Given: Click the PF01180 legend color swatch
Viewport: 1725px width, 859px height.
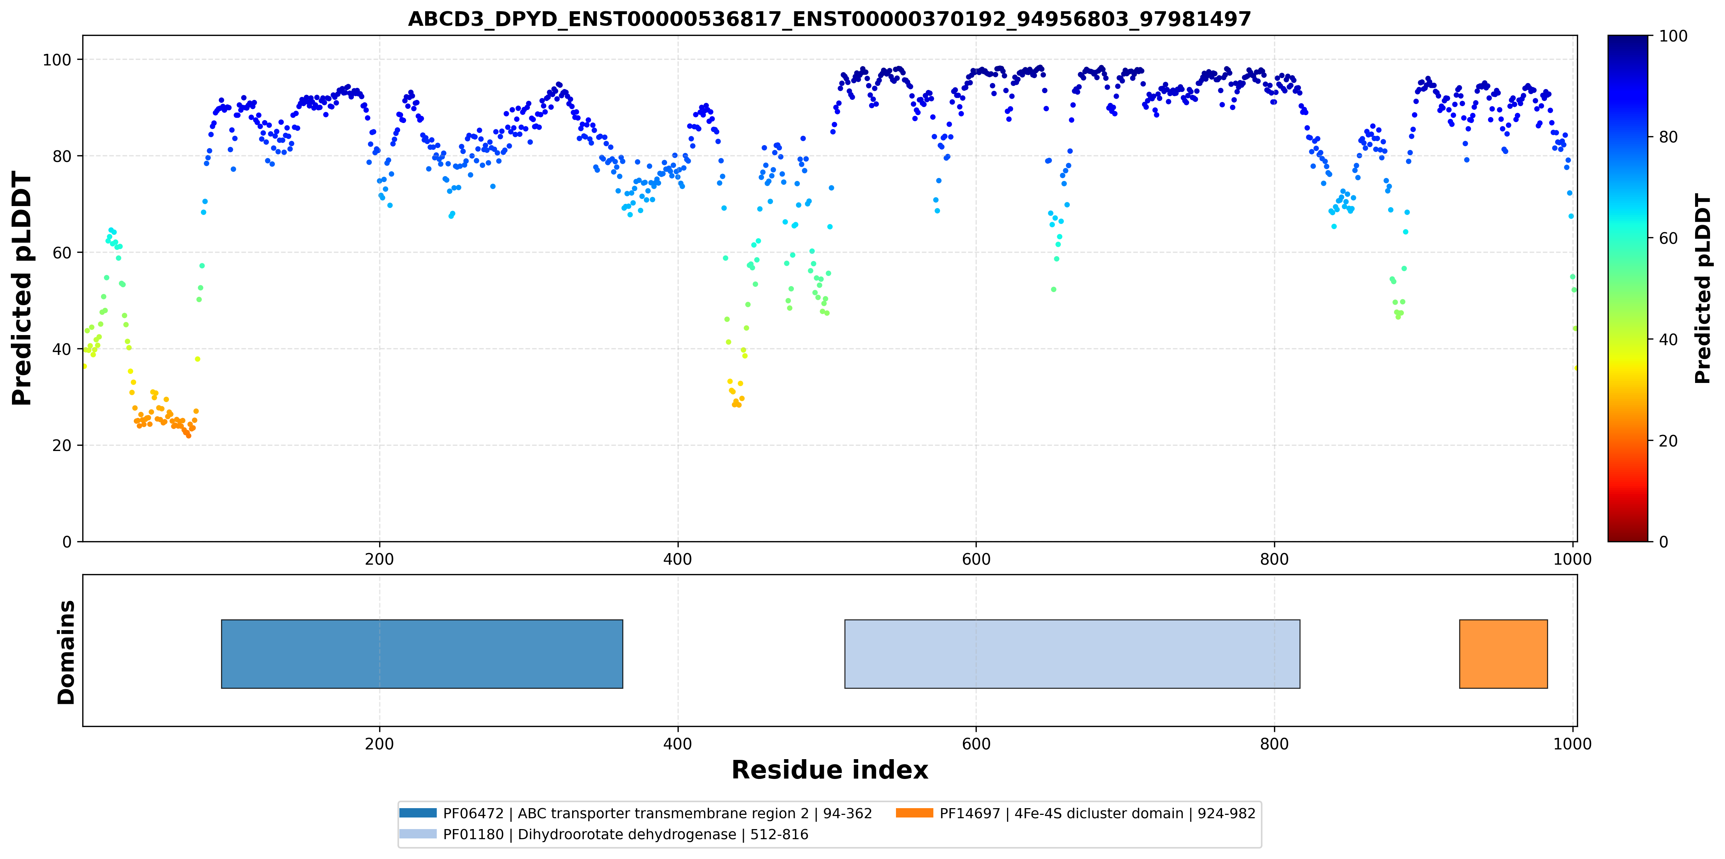Looking at the screenshot, I should pyautogui.click(x=418, y=834).
